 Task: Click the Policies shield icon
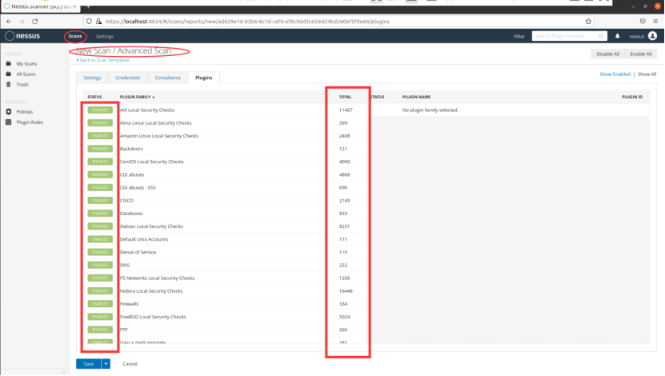(9, 111)
